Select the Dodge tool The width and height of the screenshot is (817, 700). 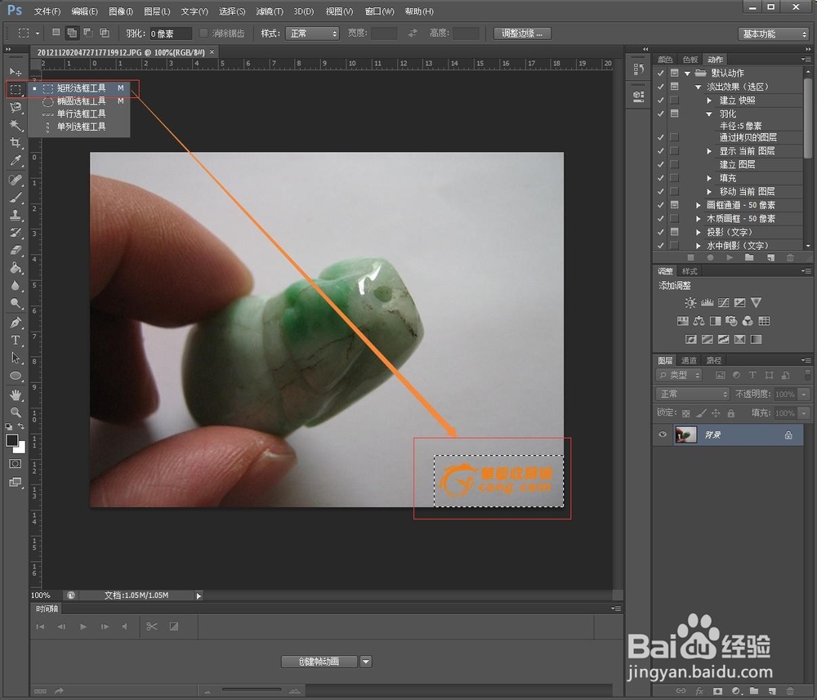[x=15, y=304]
